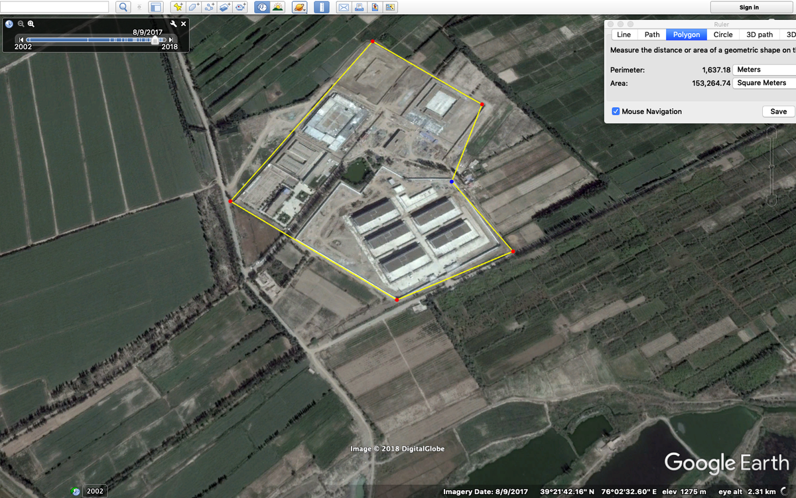Open the Email view icon

click(x=344, y=7)
